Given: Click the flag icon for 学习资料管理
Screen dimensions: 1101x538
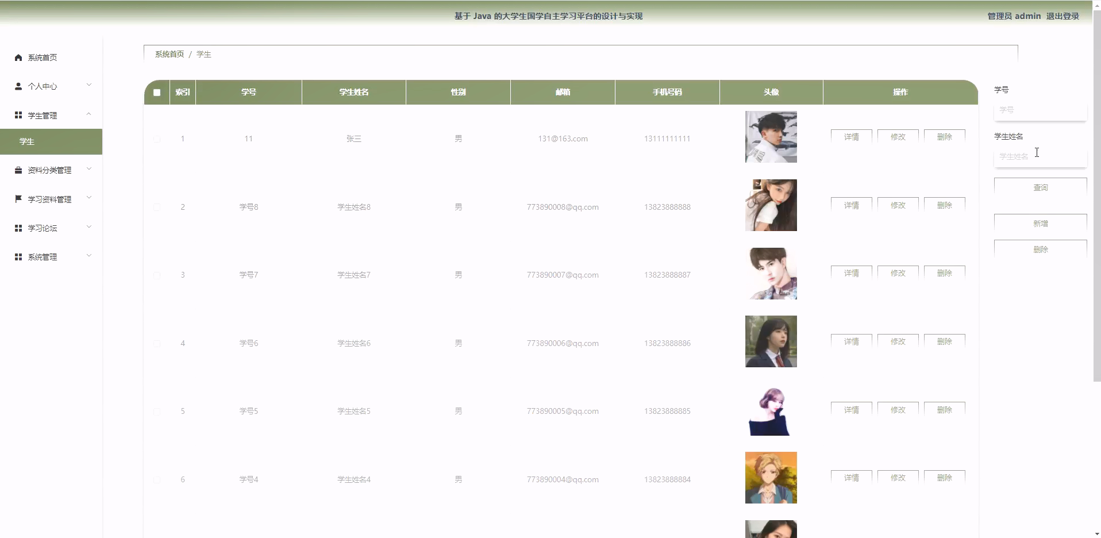Looking at the screenshot, I should 18,199.
